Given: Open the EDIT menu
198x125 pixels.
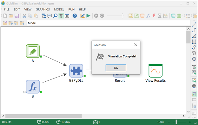Looking at the screenshot, I should tap(17, 9).
